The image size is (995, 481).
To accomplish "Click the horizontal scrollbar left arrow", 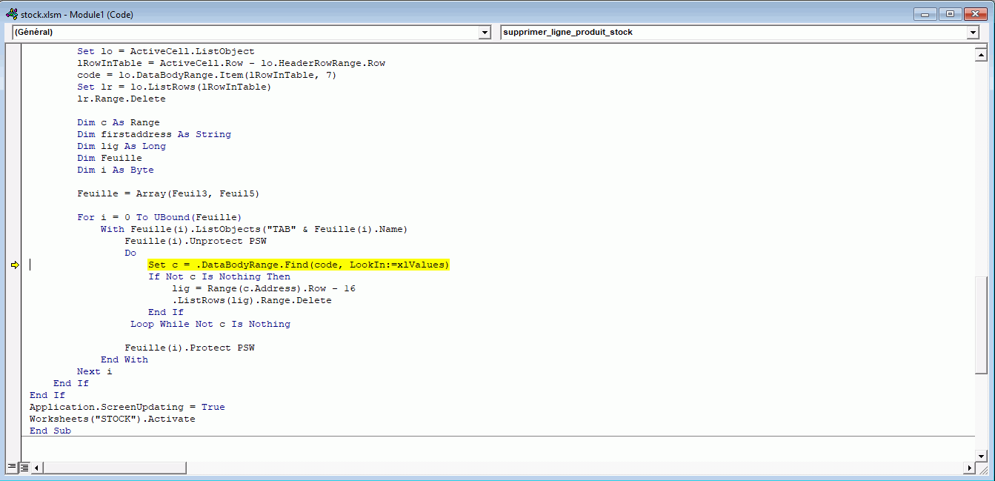I will click(x=37, y=468).
